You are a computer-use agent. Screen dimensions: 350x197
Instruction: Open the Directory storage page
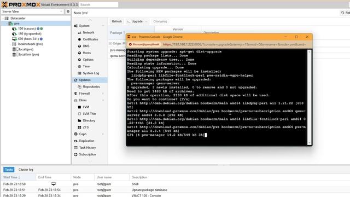89,120
